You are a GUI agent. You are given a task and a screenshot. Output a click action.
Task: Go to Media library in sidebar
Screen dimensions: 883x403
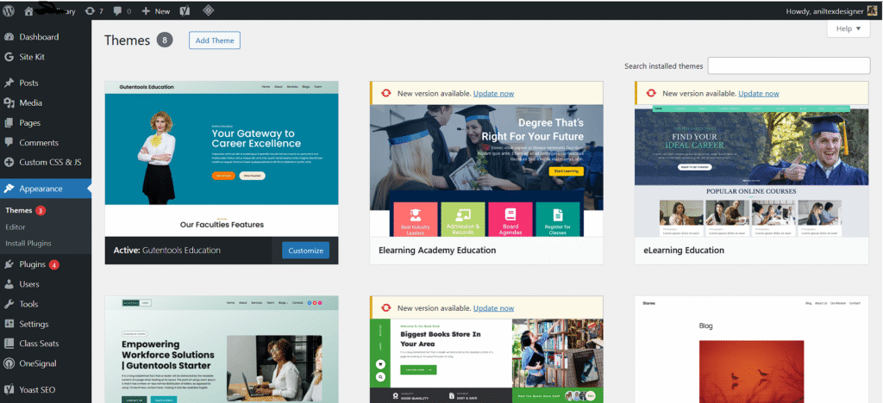30,103
